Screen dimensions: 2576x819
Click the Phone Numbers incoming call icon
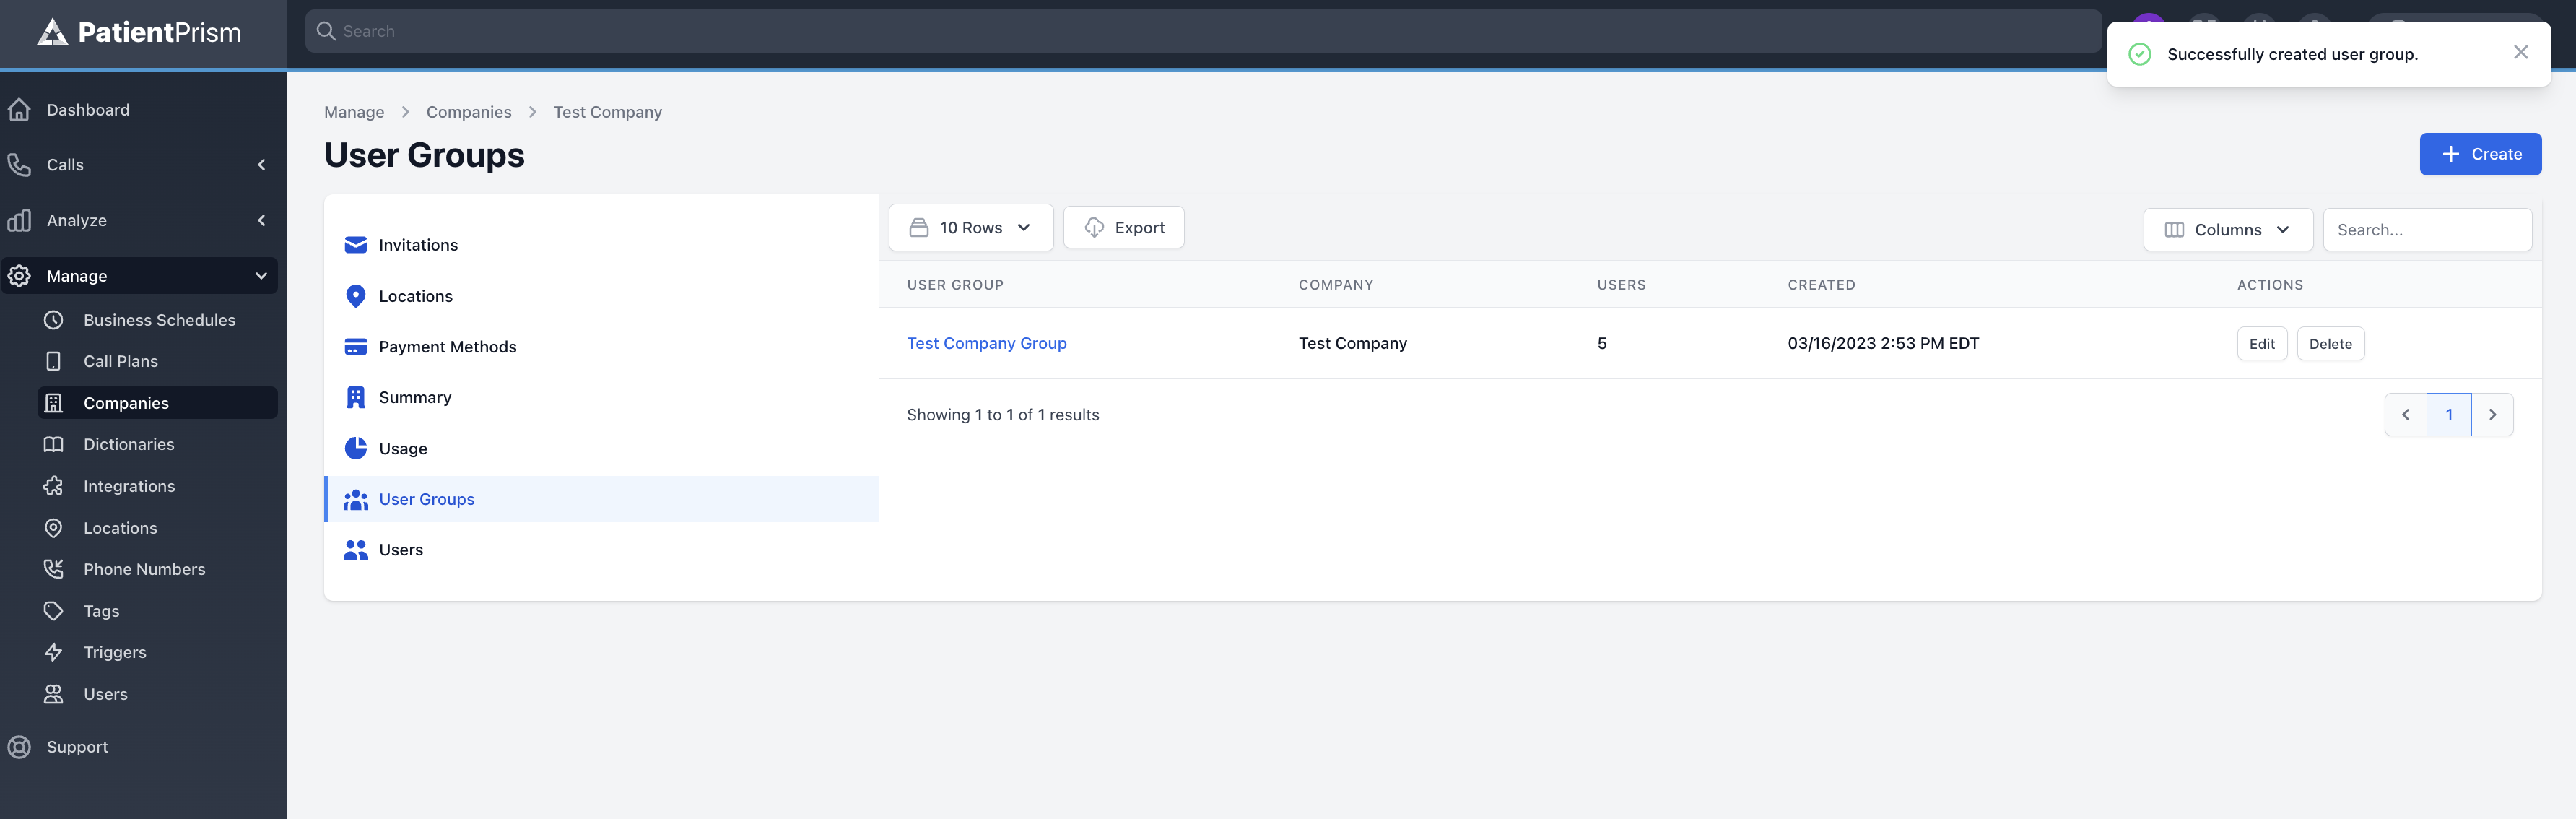[x=54, y=569]
